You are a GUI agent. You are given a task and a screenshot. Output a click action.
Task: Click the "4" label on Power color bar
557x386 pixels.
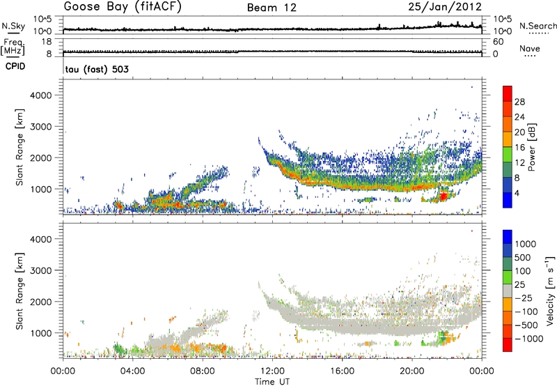click(x=517, y=193)
